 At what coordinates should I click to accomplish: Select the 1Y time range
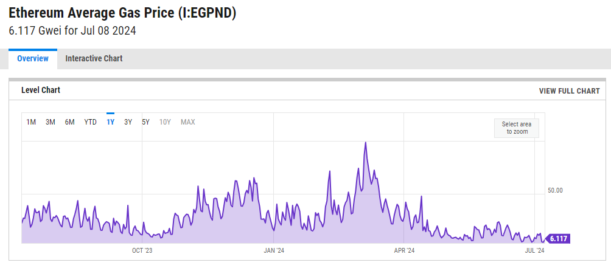[x=110, y=122]
